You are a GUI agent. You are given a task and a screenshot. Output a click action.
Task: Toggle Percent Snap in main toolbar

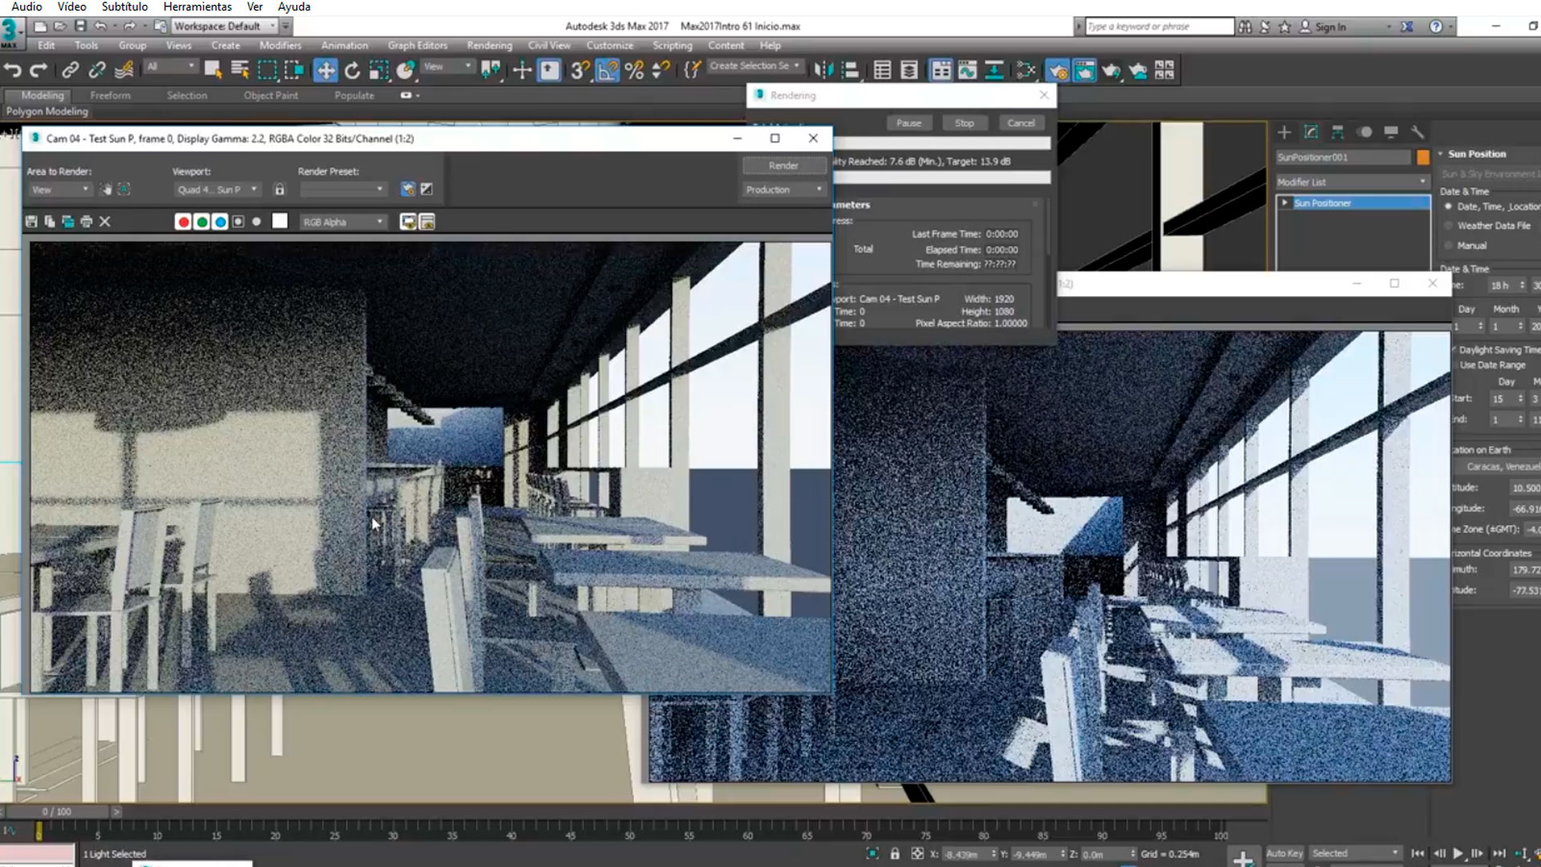(x=634, y=71)
